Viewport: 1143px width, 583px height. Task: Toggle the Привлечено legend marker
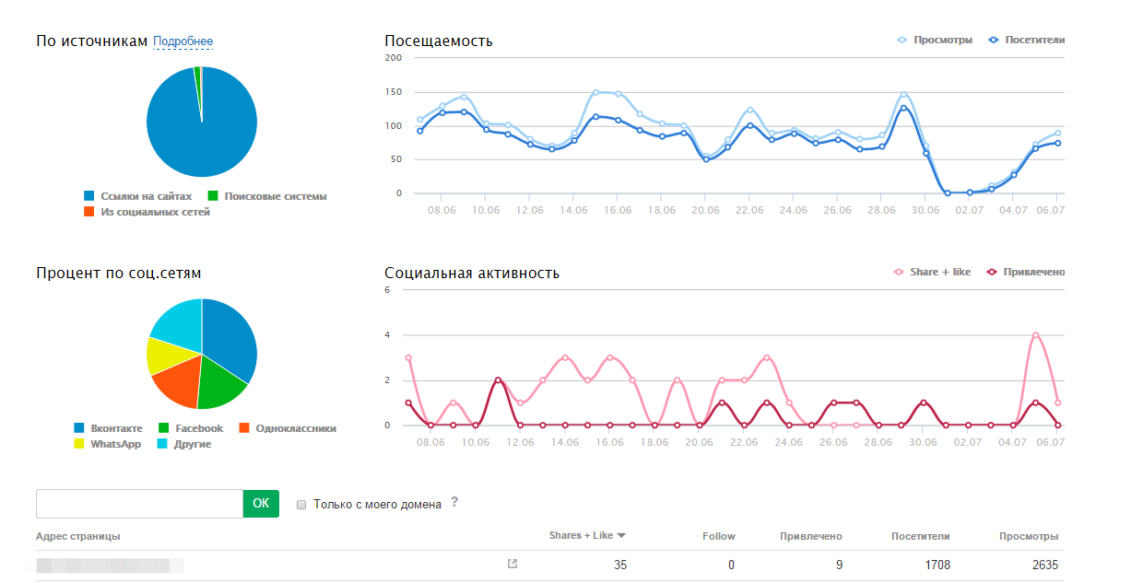click(992, 272)
